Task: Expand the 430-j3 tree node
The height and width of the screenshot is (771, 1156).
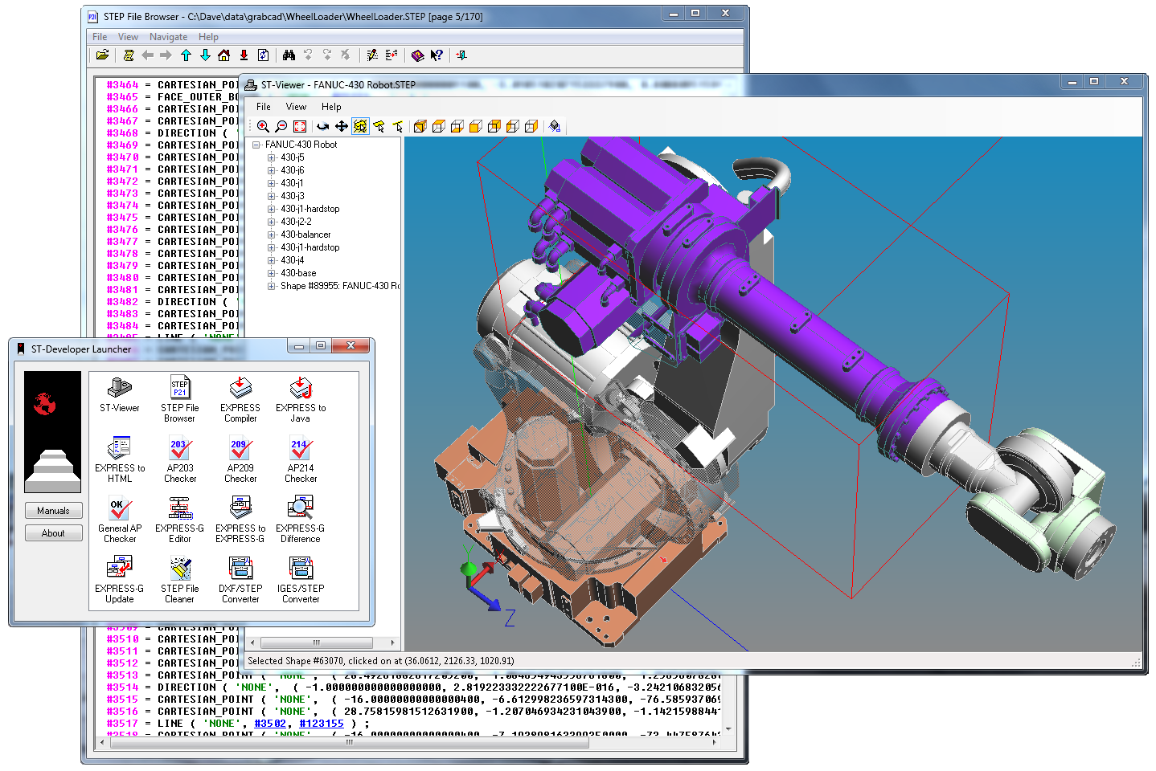Action: click(x=272, y=196)
